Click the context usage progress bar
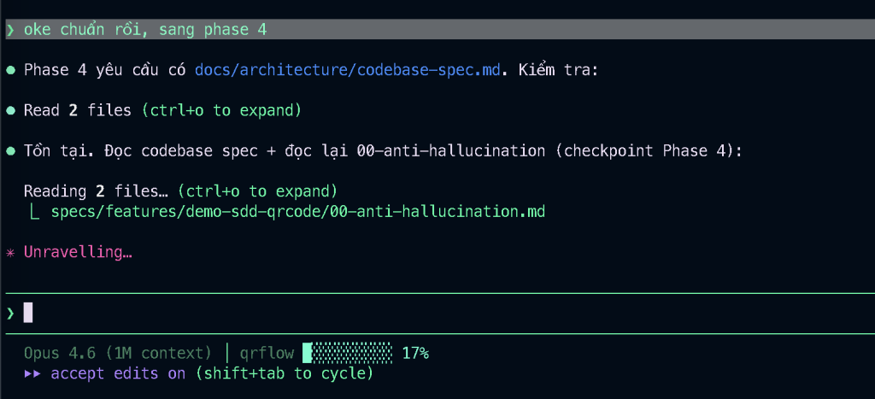Image resolution: width=875 pixels, height=399 pixels. pos(347,353)
